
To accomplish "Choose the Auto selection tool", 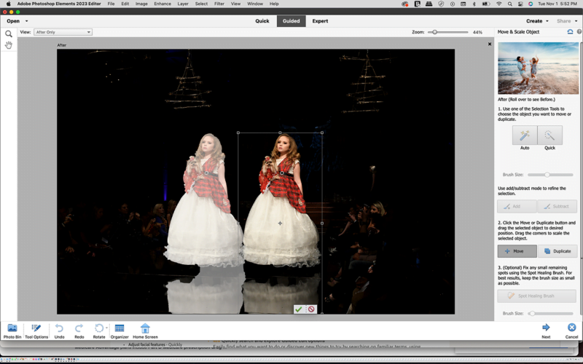I will tap(524, 135).
